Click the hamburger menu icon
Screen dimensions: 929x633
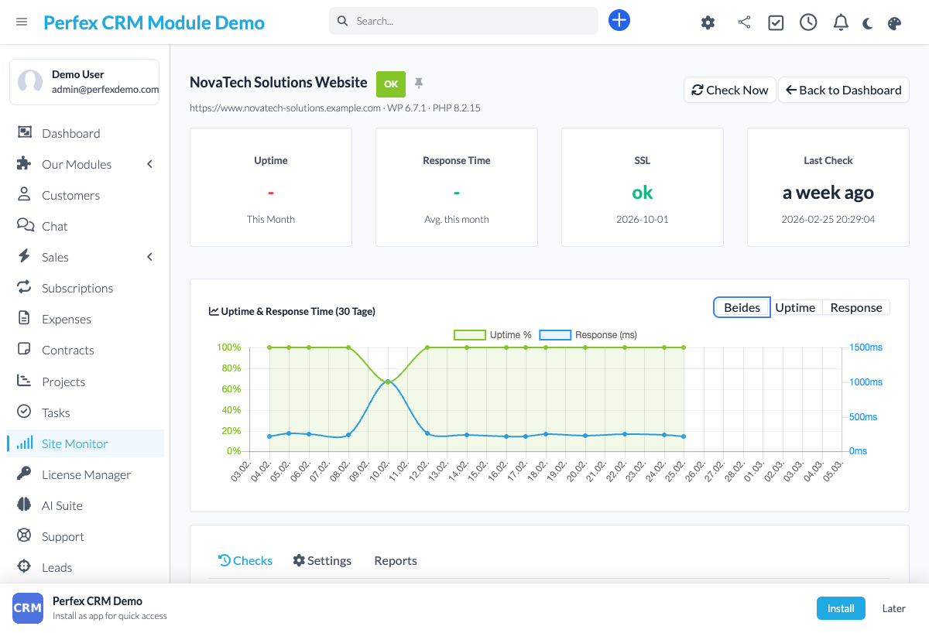pos(22,22)
